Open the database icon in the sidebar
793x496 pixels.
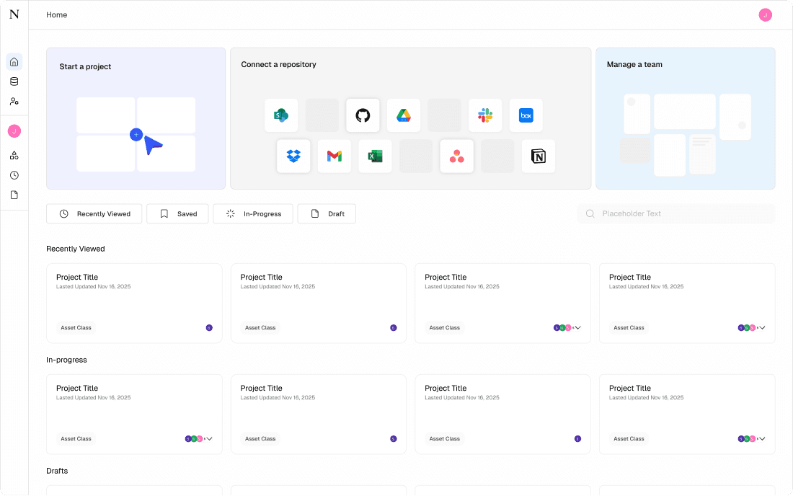(14, 81)
